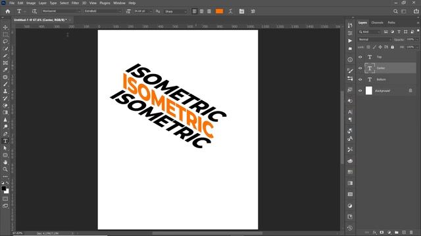
Task: Toggle lock position cross-arrows icon
Action: tap(380, 47)
